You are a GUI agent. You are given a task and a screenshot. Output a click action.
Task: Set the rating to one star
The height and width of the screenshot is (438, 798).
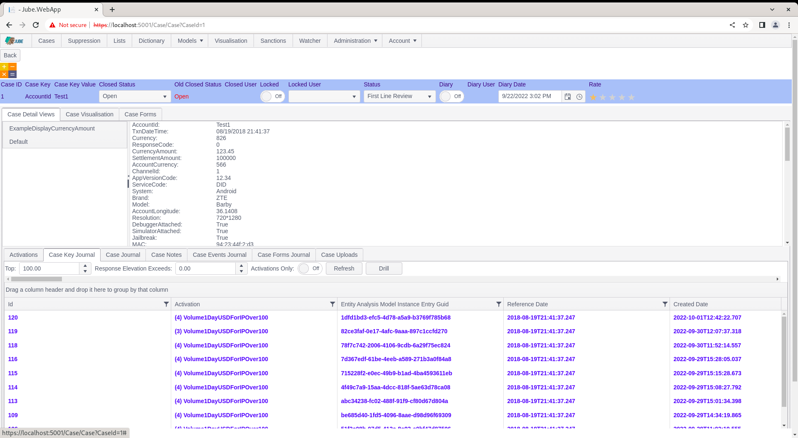(x=593, y=97)
